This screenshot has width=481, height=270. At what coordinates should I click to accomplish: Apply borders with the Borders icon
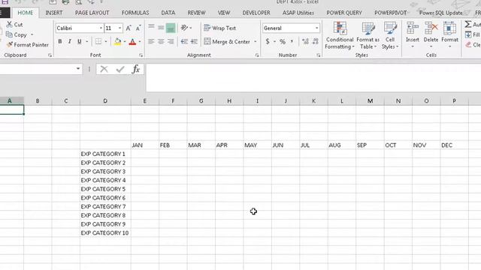pyautogui.click(x=98, y=41)
